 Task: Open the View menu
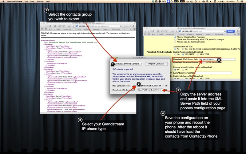tap(32, 2)
